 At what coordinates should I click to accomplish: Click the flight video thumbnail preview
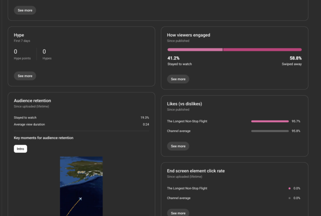click(81, 186)
